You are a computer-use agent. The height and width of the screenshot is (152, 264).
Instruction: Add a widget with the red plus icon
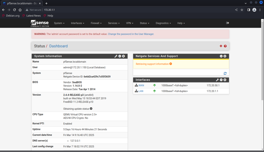point(221,46)
